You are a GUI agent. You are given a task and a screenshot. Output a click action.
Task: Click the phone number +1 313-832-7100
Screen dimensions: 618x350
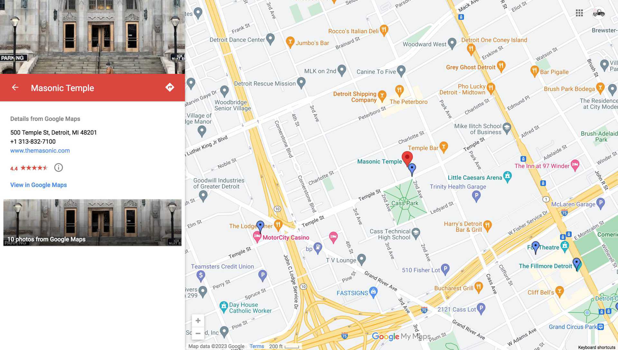pyautogui.click(x=33, y=141)
